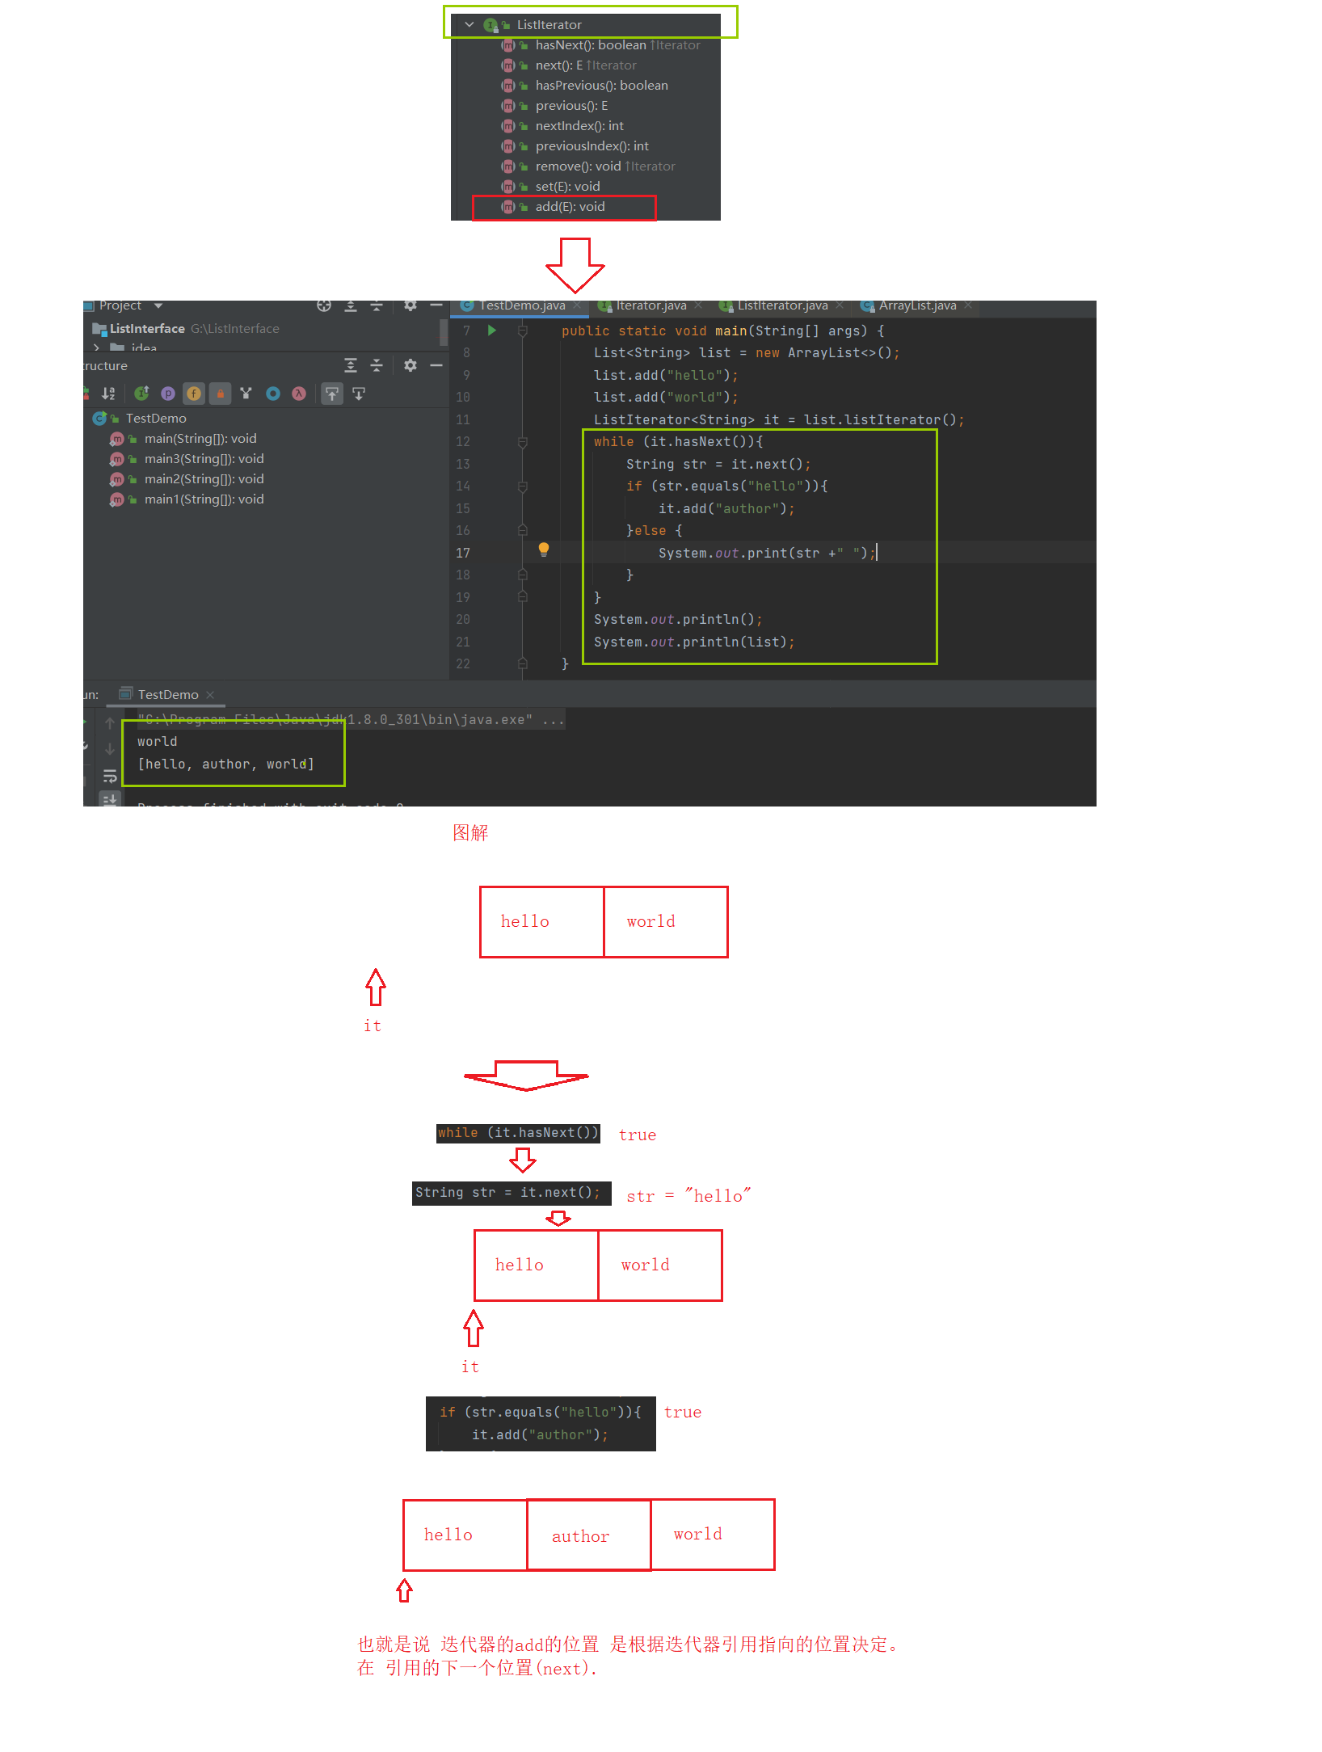The width and height of the screenshot is (1322, 1752).
Task: Toggle Autoscroll from Source in Structure toolbar
Action: (359, 394)
